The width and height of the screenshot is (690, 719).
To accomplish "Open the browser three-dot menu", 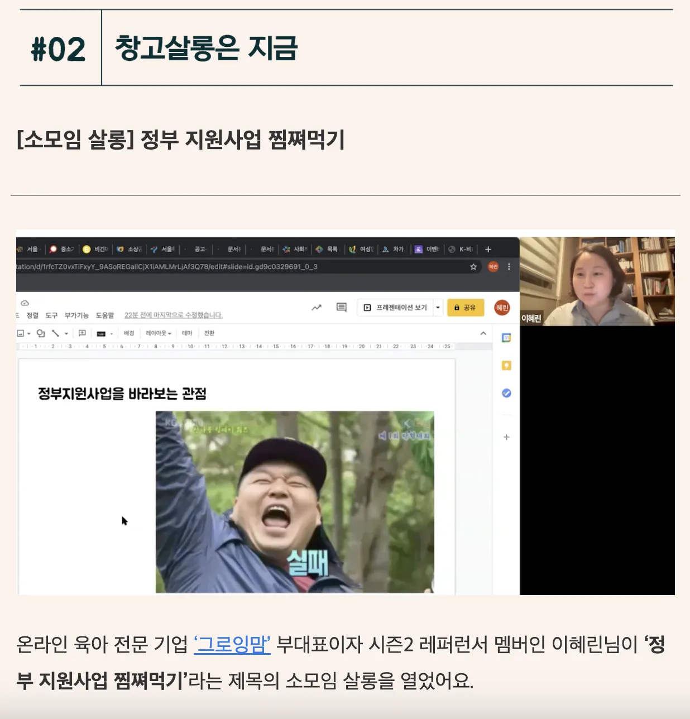I will point(509,267).
